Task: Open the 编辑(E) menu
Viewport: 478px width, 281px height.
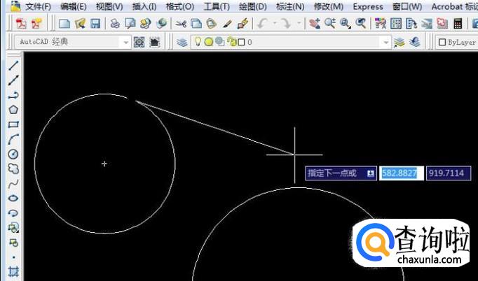Action: click(x=74, y=6)
